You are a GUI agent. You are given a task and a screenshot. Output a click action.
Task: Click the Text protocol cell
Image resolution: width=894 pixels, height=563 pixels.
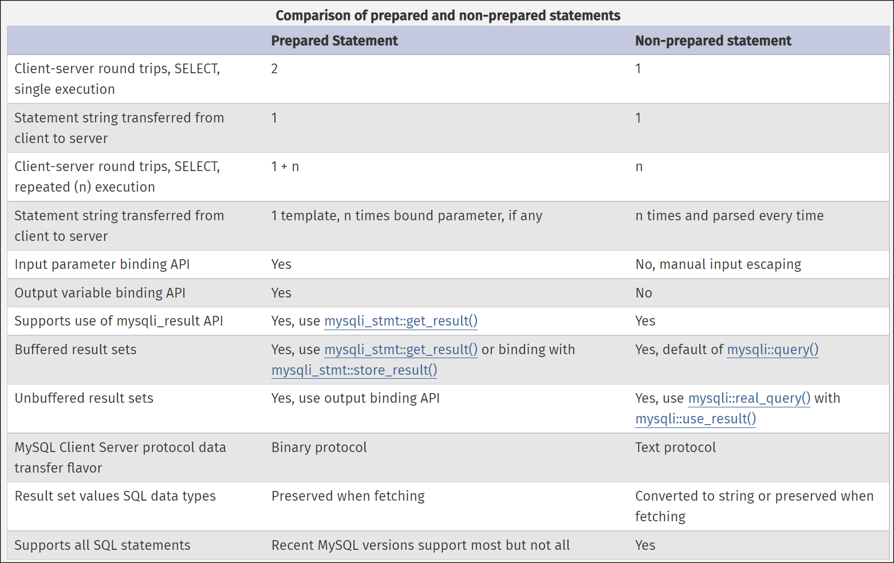tap(675, 447)
